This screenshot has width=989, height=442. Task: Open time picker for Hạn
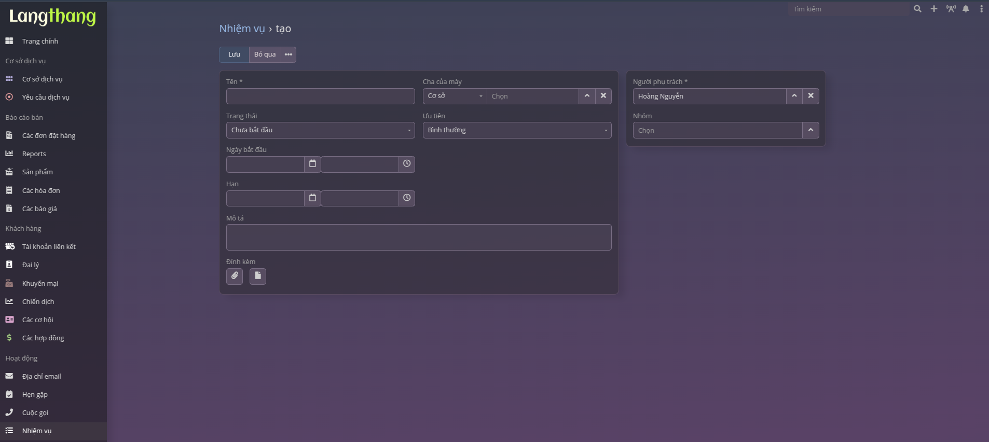tap(407, 198)
